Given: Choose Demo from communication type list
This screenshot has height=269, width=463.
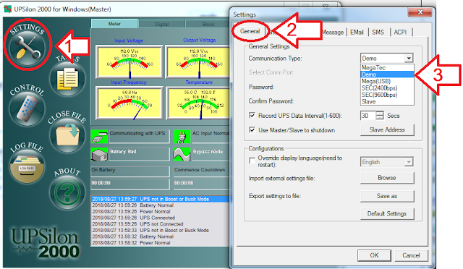Looking at the screenshot, I should point(387,74).
